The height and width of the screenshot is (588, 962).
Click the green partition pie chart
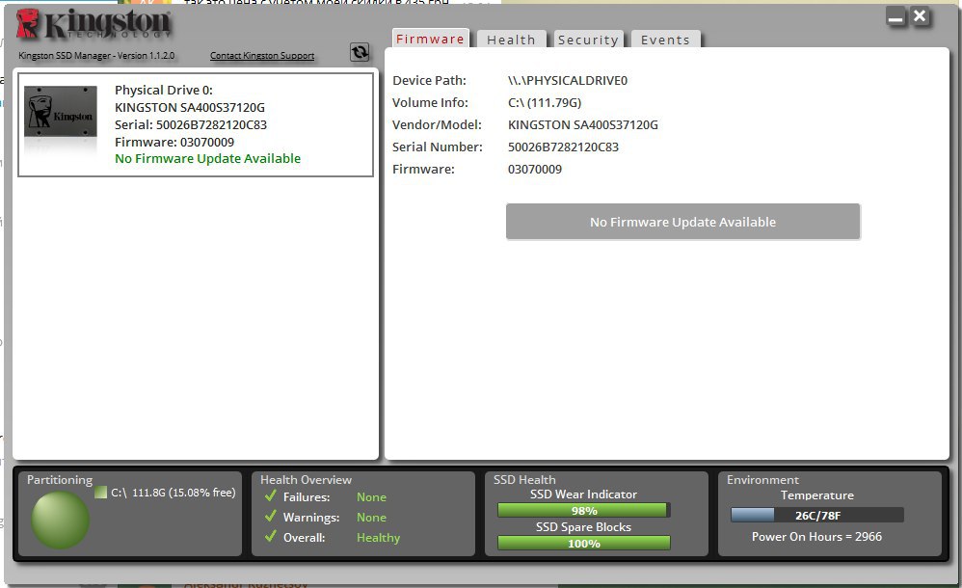pyautogui.click(x=60, y=521)
